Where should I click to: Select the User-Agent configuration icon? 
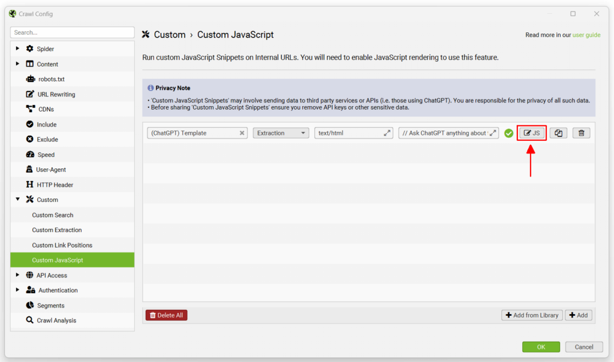pos(31,170)
